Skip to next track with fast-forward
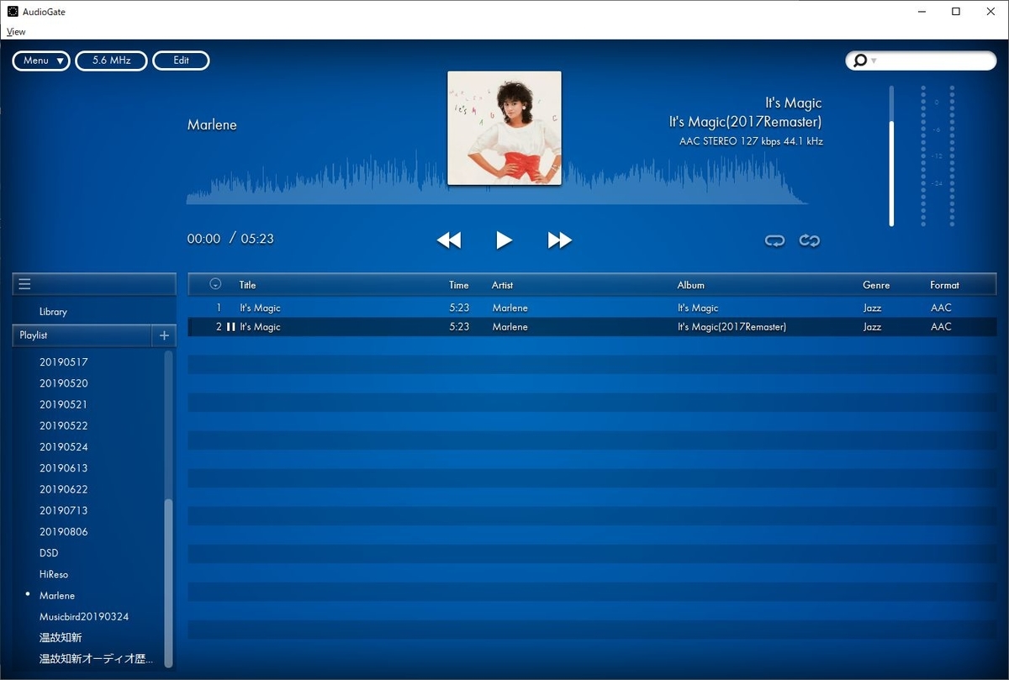The height and width of the screenshot is (680, 1009). [x=559, y=240]
